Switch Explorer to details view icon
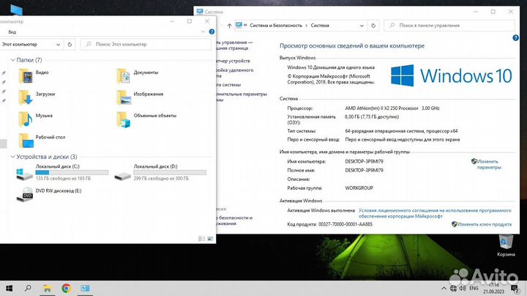 tap(201, 239)
